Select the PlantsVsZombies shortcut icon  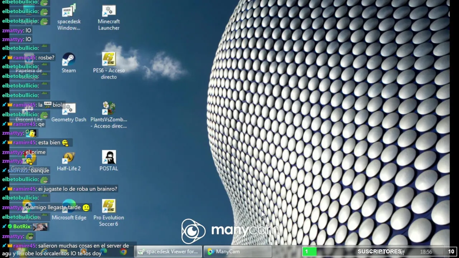point(109,115)
